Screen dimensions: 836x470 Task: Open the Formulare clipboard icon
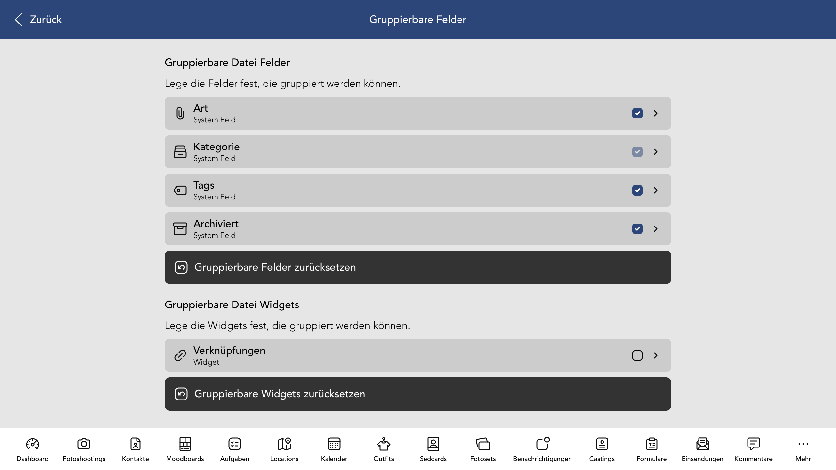click(651, 444)
